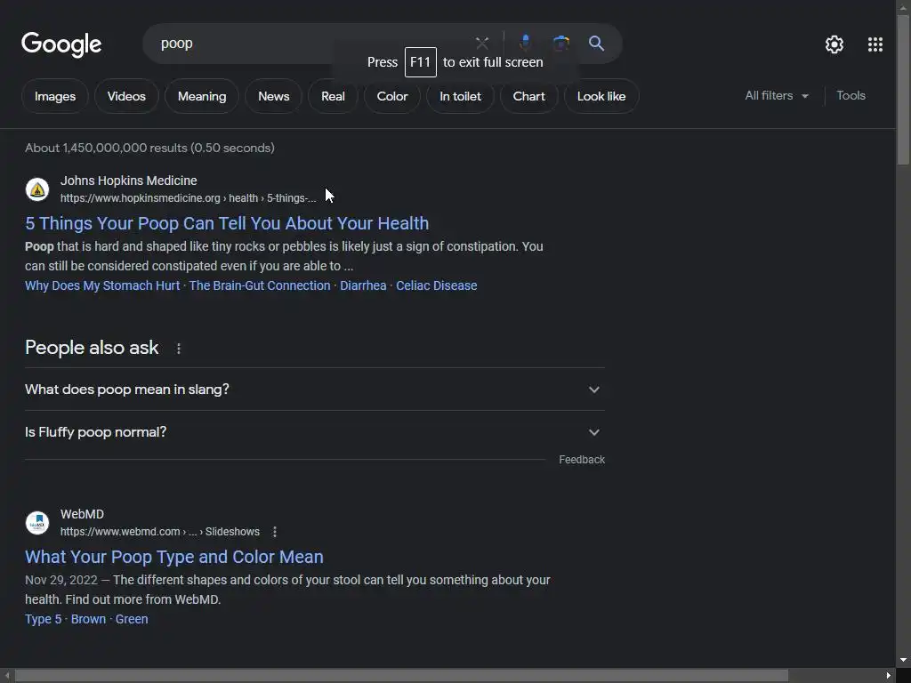
Task: Expand 'Is Fluffy poop normal?' question
Action: [x=314, y=432]
